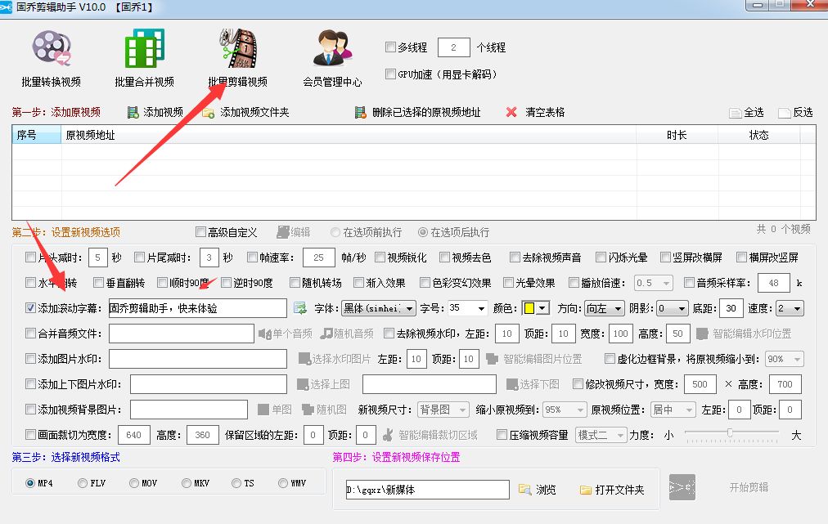This screenshot has height=524, width=828.
Task: Click 浏览 folder icon for save path
Action: [524, 490]
